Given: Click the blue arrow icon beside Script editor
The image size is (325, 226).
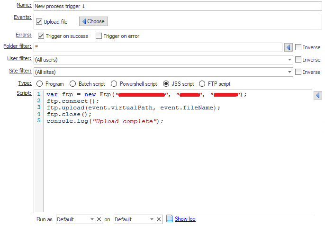Looking at the screenshot, I should (318, 96).
